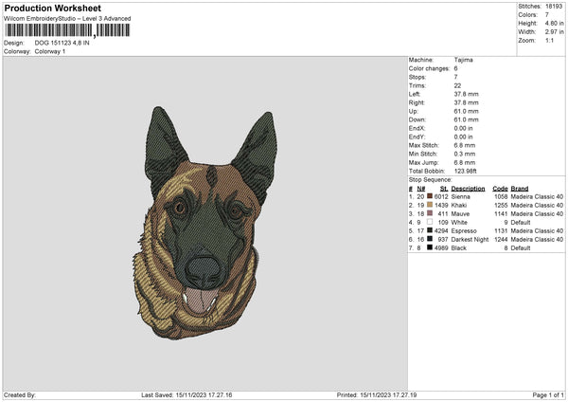The width and height of the screenshot is (568, 402).
Task: Click the design name DOG 151123
Action: pyautogui.click(x=62, y=43)
